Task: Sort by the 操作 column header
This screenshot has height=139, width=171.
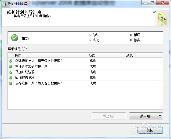Action: pyautogui.click(x=51, y=55)
